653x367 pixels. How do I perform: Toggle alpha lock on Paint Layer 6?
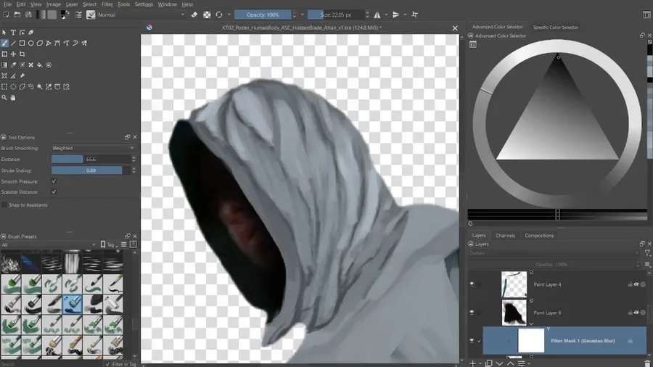pos(643,312)
